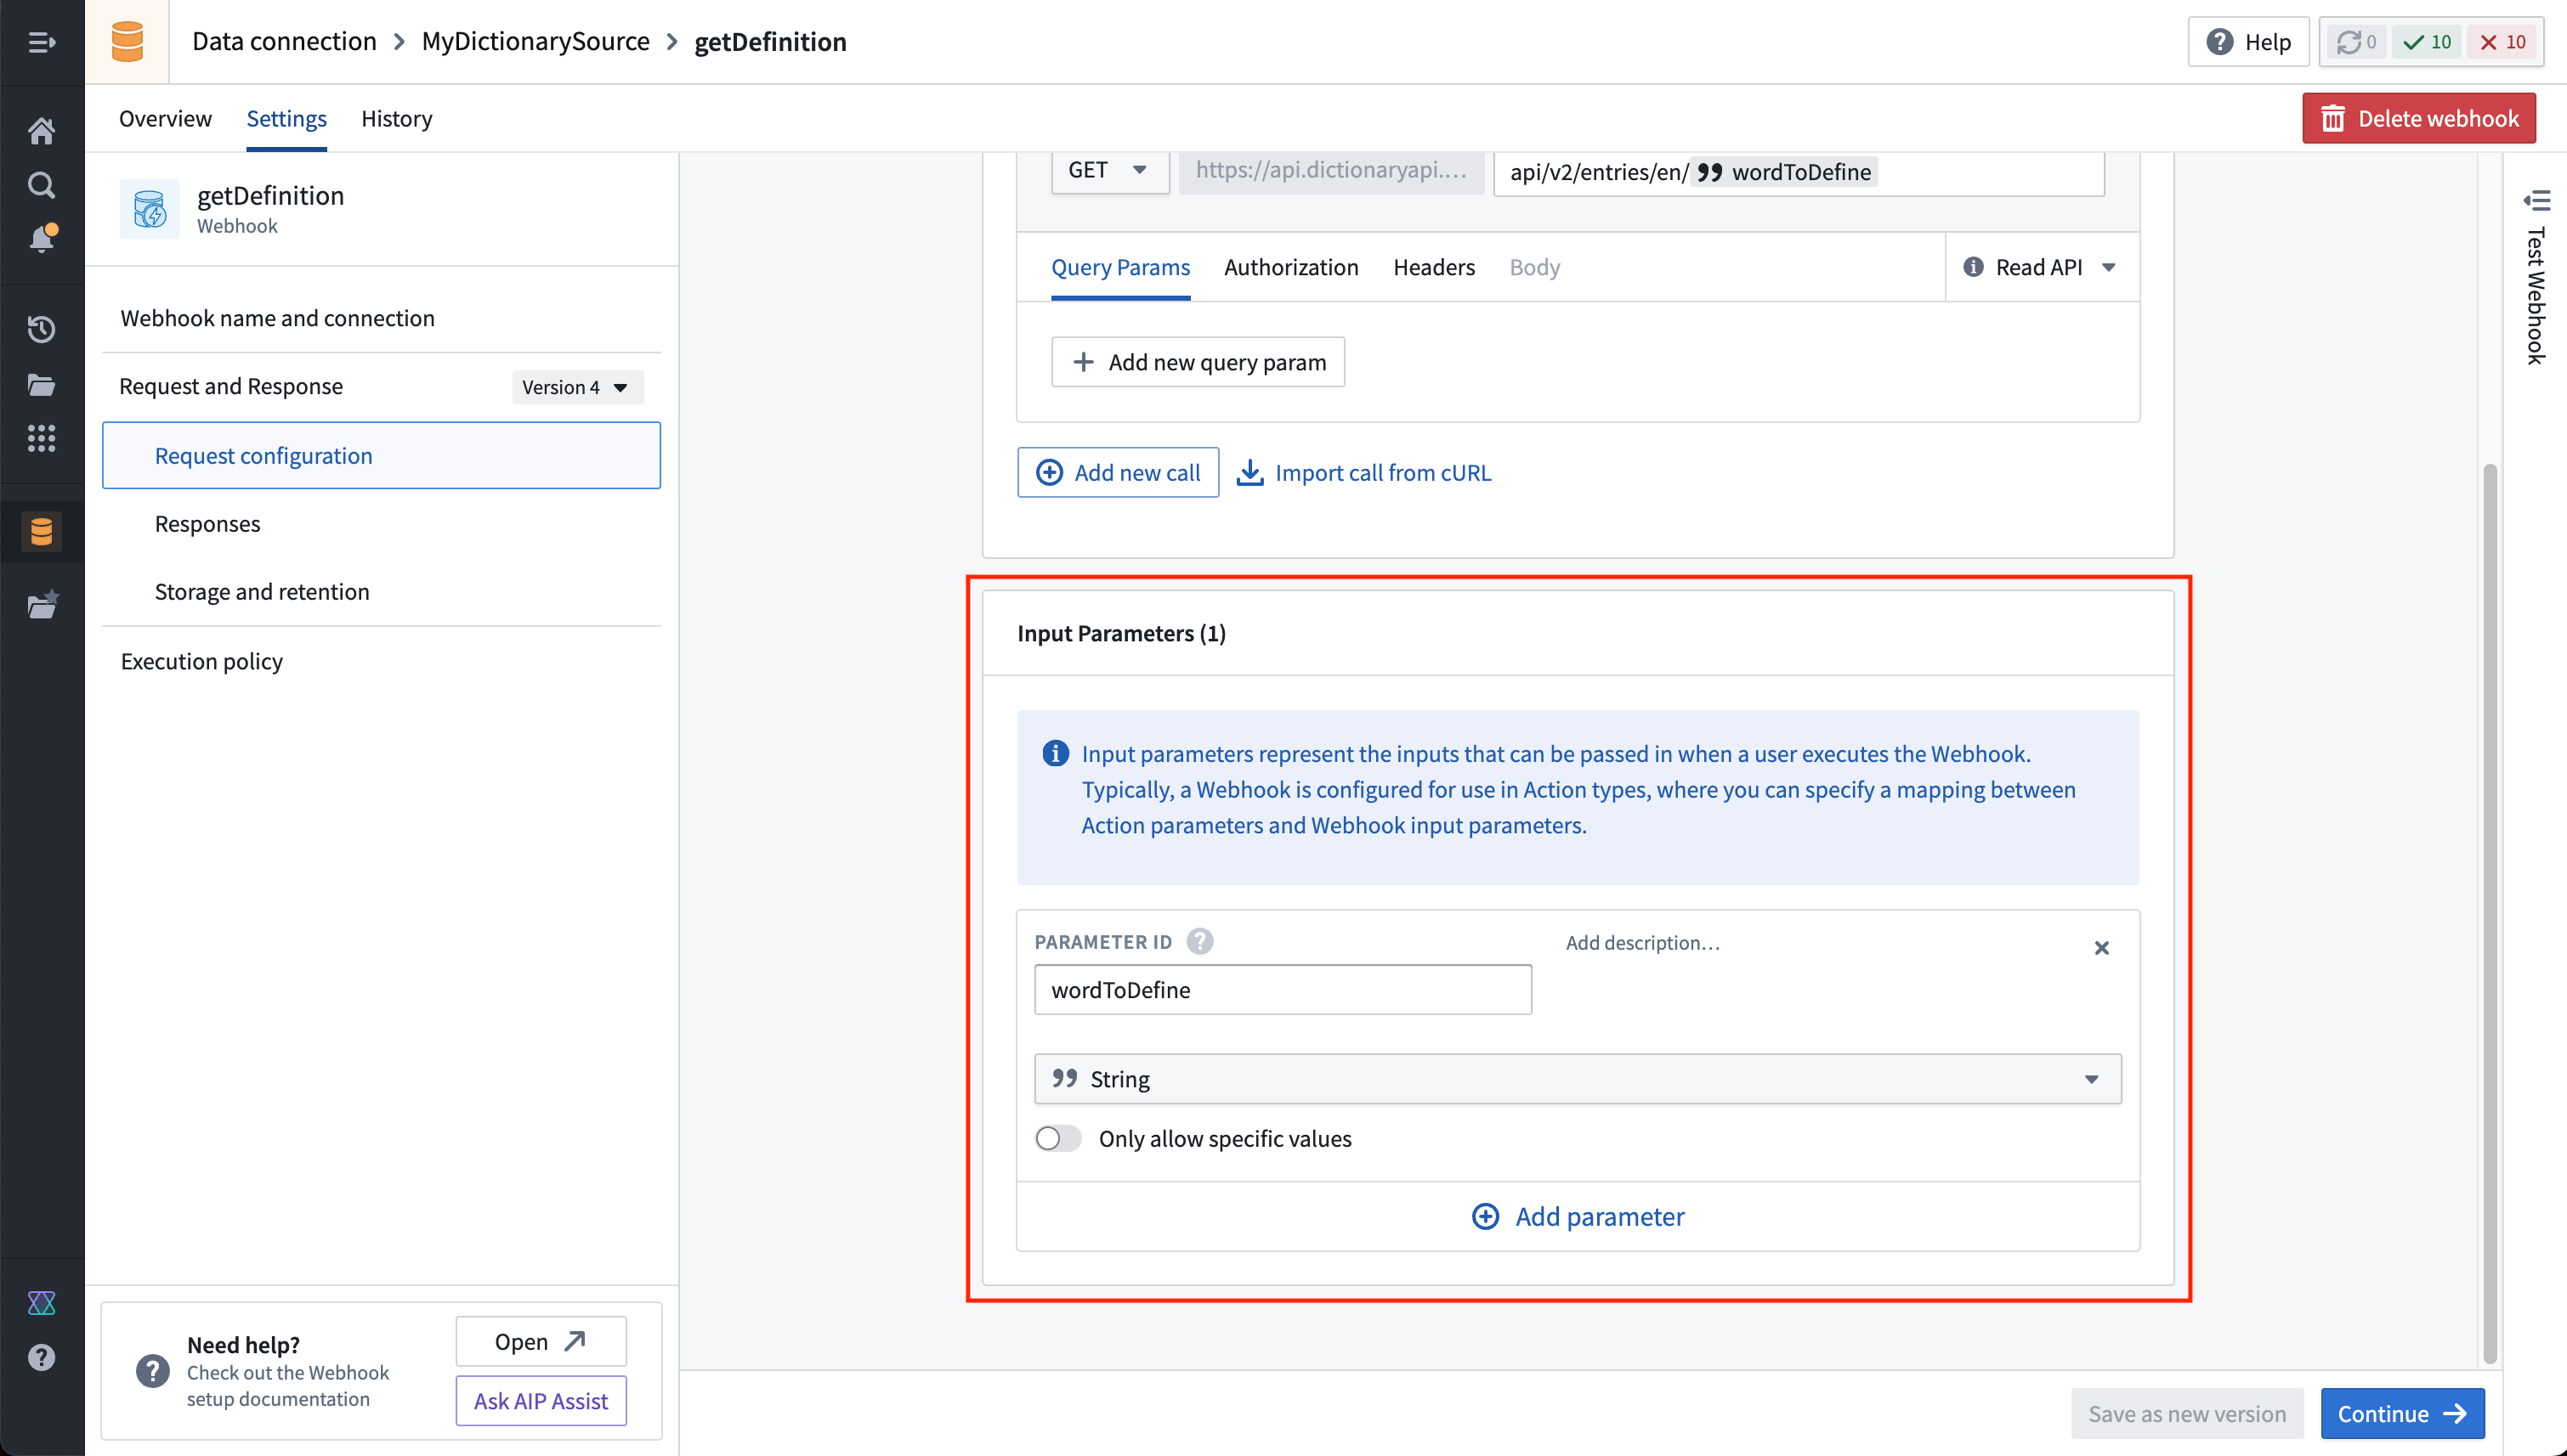Open the Ask AIP Assist chat
Viewport: 2567px width, 1456px height.
(540, 1402)
